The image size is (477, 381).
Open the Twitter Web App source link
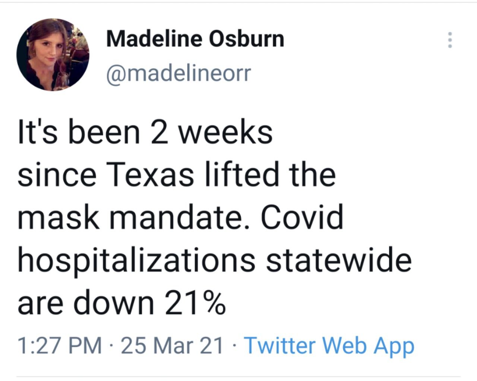pos(329,346)
